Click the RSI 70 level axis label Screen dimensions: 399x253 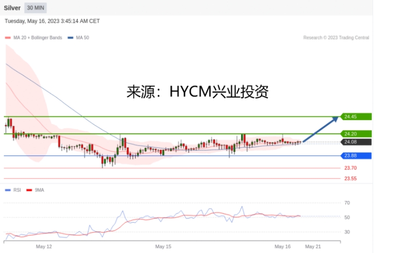click(x=347, y=203)
